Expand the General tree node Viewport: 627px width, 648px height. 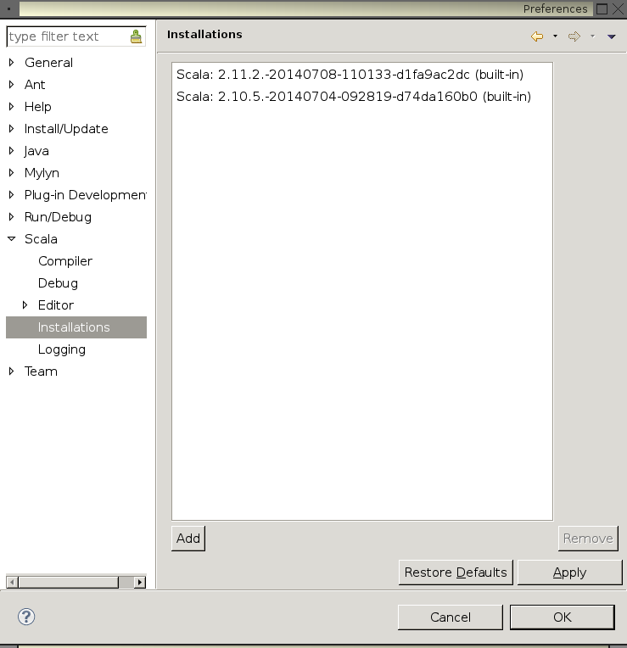coord(12,63)
